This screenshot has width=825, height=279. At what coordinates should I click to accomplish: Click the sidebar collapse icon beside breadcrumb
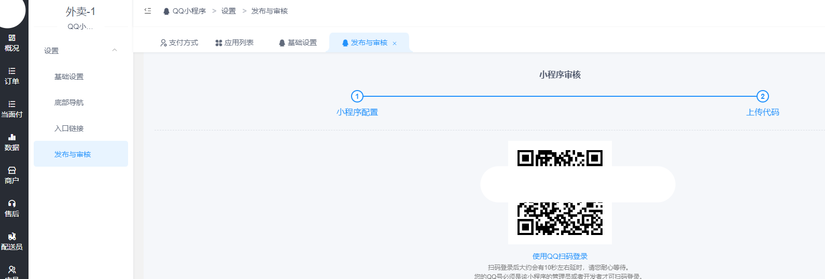tap(148, 11)
